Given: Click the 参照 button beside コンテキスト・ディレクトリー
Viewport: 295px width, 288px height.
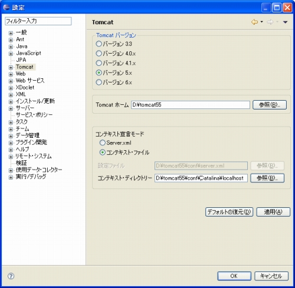Looking at the screenshot, I should 267,178.
